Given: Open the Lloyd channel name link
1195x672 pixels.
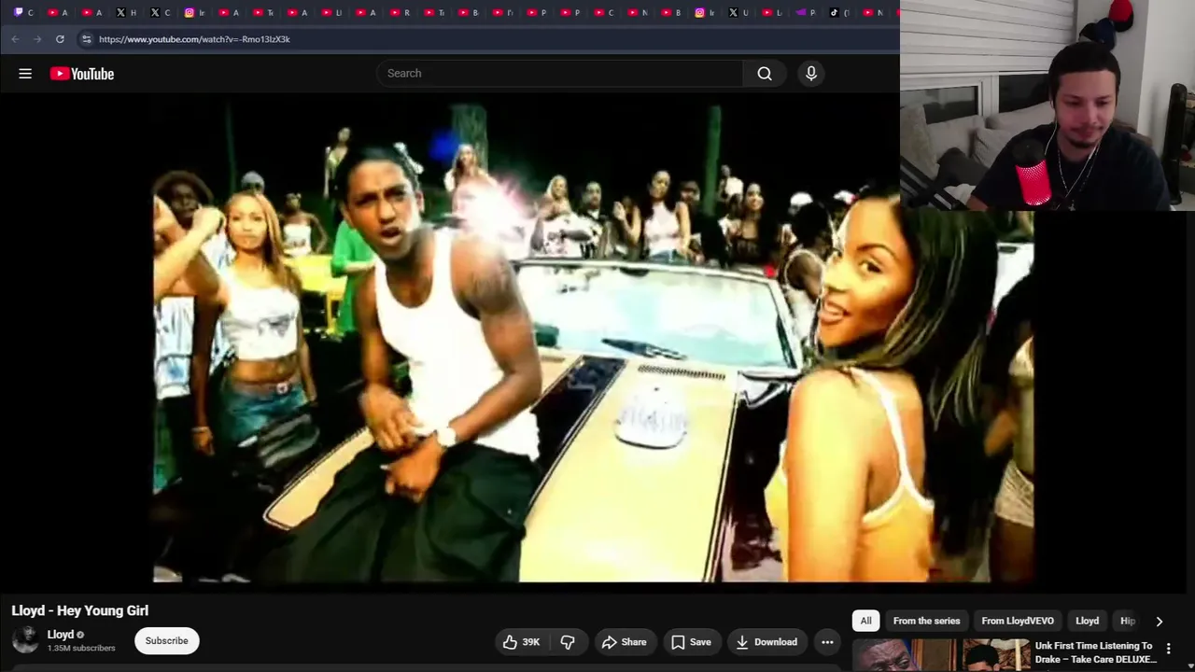Looking at the screenshot, I should click(x=61, y=635).
